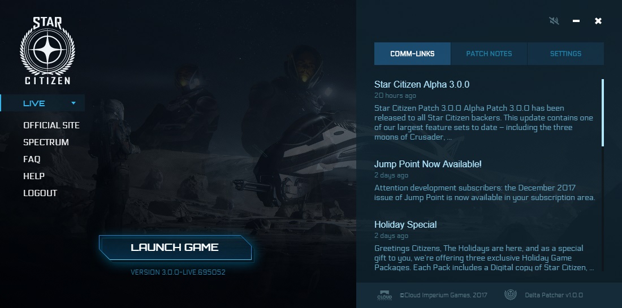Click the Help sidebar entry
The image size is (622, 308).
[x=34, y=176]
